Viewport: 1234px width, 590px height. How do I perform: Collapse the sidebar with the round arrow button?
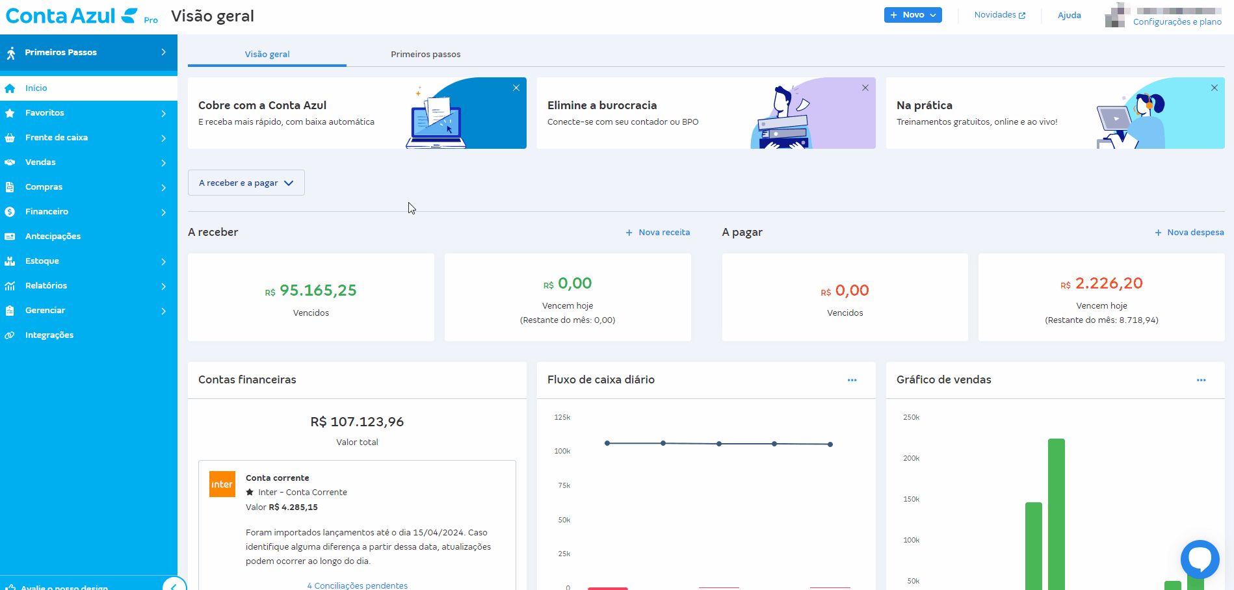pyautogui.click(x=174, y=587)
